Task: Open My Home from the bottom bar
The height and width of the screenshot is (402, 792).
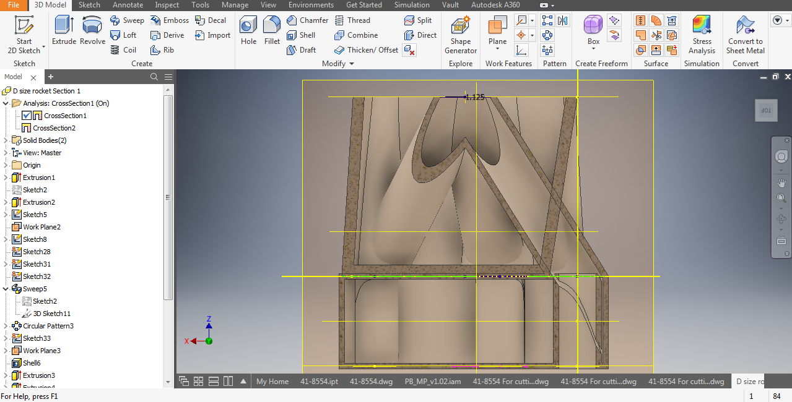Action: (272, 381)
